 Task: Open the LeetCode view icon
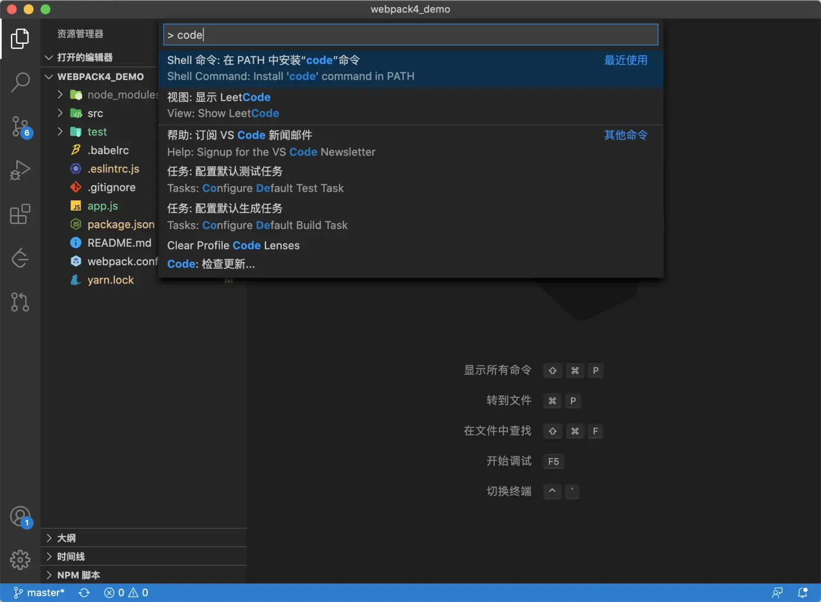pyautogui.click(x=20, y=258)
